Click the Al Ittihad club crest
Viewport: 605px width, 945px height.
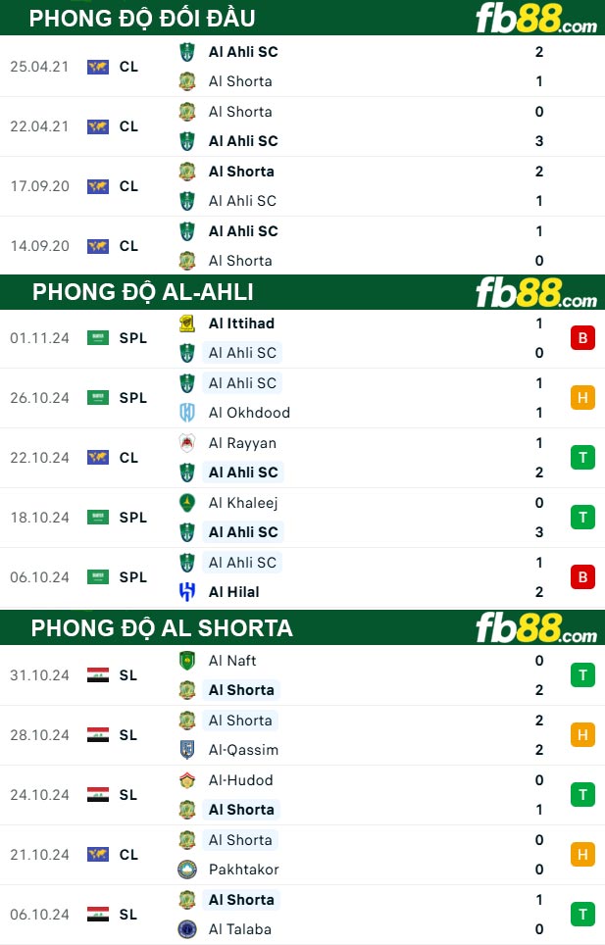point(186,323)
